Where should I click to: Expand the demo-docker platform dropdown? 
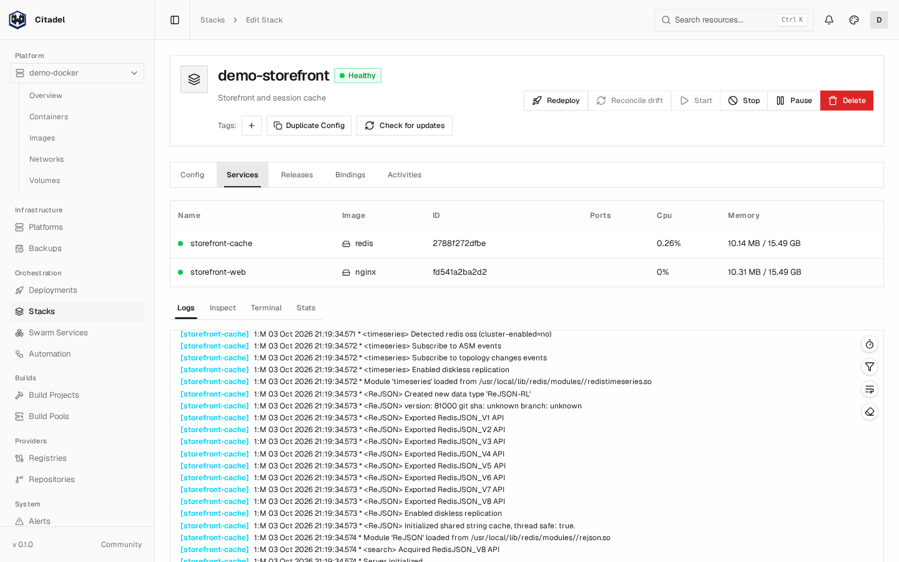coord(77,73)
